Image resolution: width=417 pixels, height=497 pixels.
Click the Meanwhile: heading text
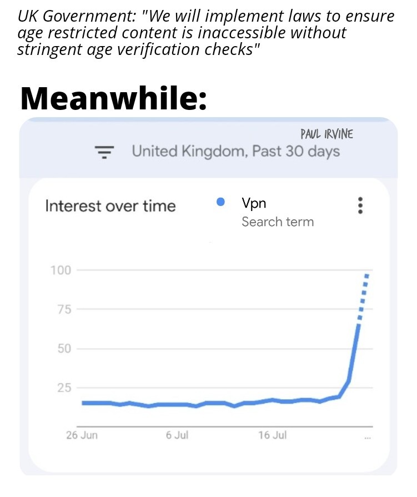[x=114, y=98]
